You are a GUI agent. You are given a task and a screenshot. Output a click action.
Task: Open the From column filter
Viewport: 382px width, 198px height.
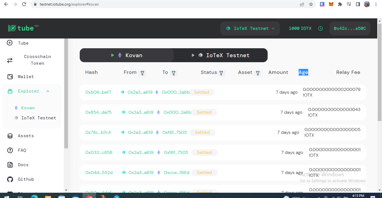[x=142, y=73]
